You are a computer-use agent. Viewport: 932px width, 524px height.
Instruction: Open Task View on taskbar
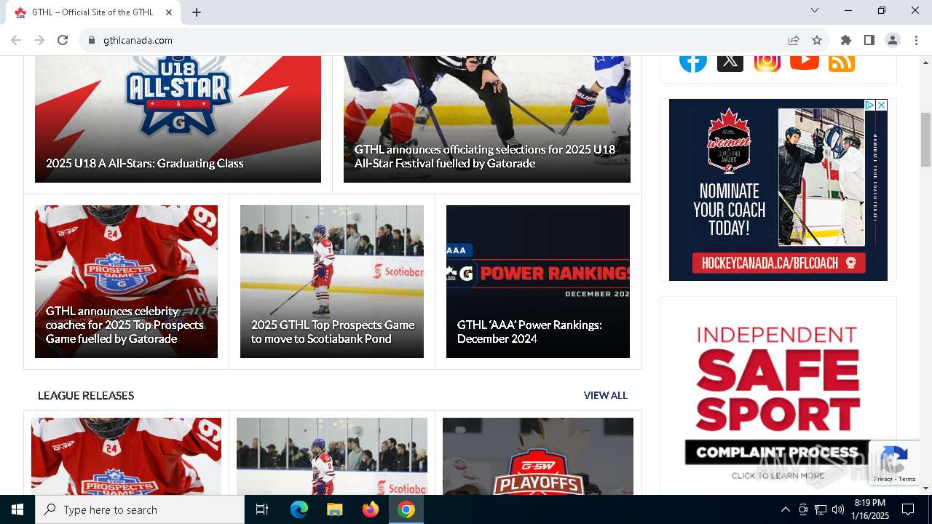262,509
